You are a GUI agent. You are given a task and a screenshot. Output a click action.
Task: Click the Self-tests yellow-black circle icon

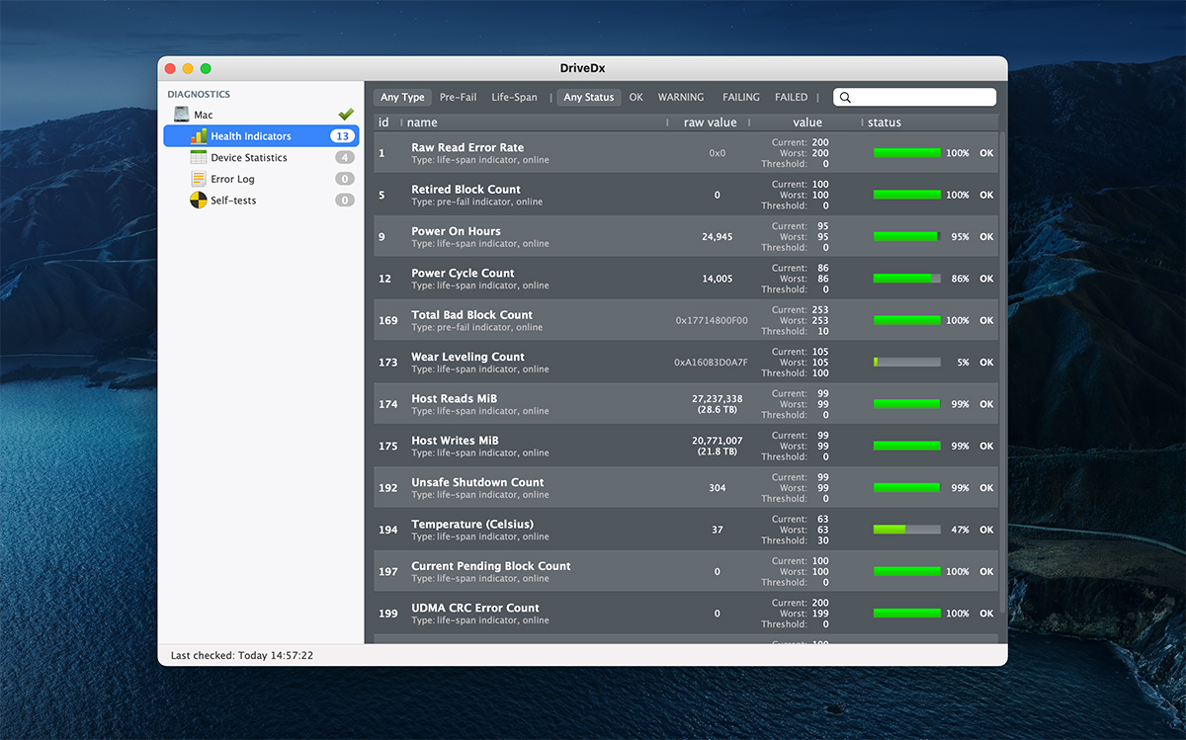[x=199, y=201]
